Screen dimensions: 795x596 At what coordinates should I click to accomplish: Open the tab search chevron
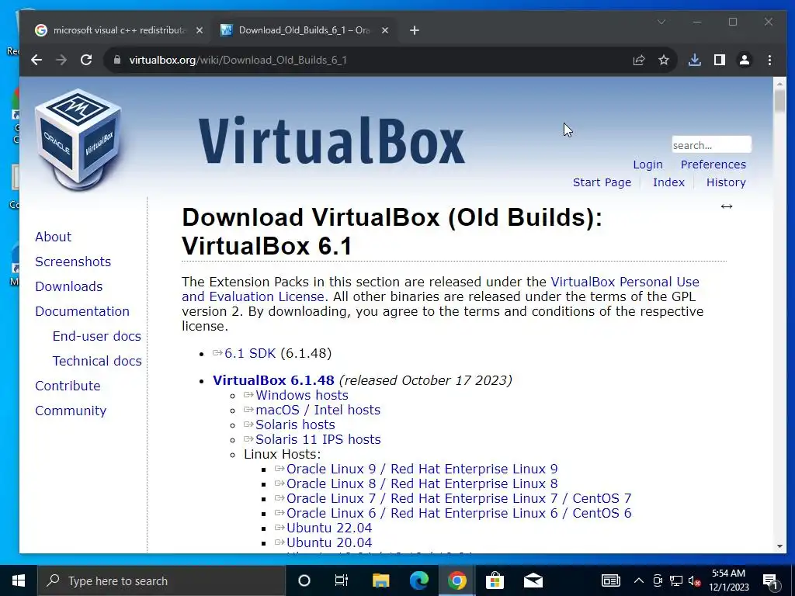click(x=661, y=22)
